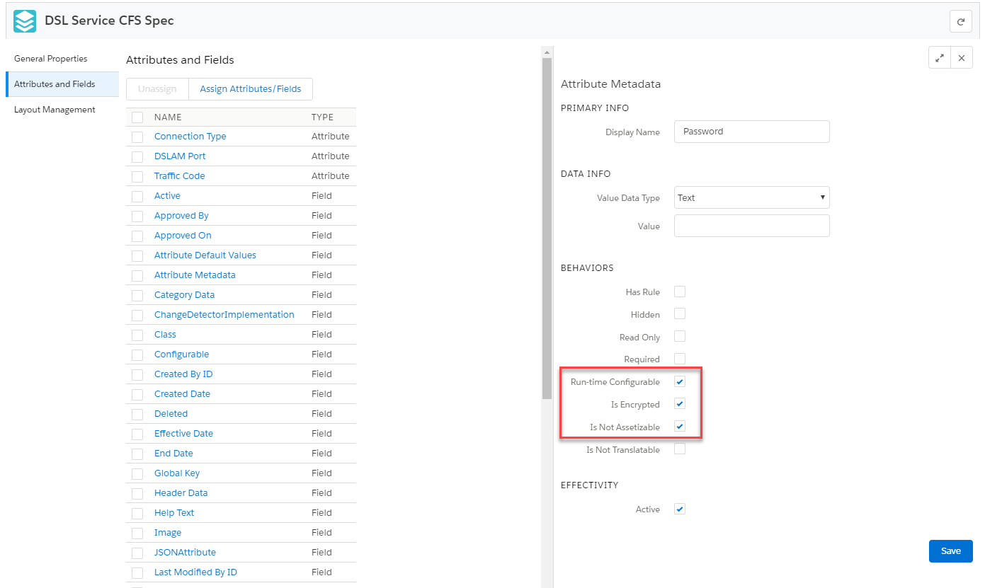This screenshot has height=588, width=985.
Task: Open the Active field link
Action: (167, 195)
